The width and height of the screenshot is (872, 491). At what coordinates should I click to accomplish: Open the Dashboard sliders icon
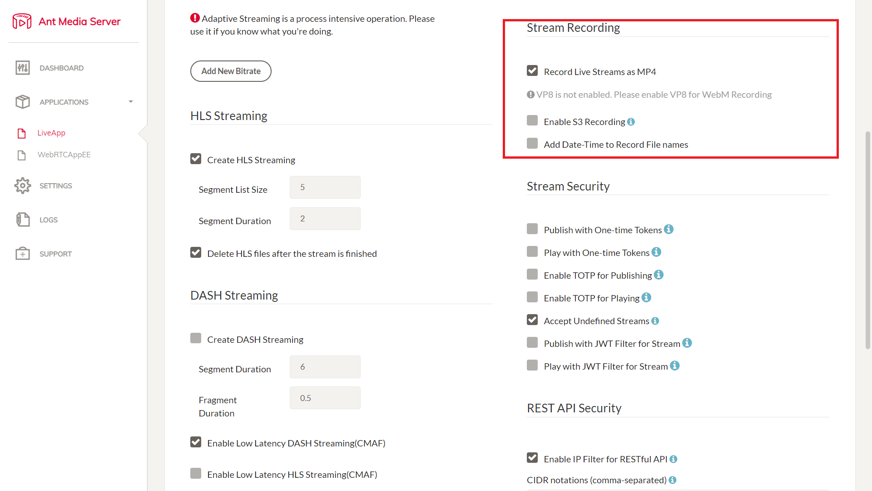pos(22,68)
